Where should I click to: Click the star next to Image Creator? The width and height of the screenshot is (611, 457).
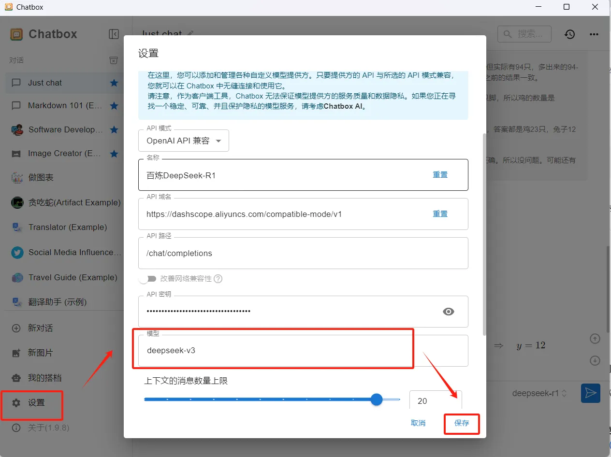114,154
